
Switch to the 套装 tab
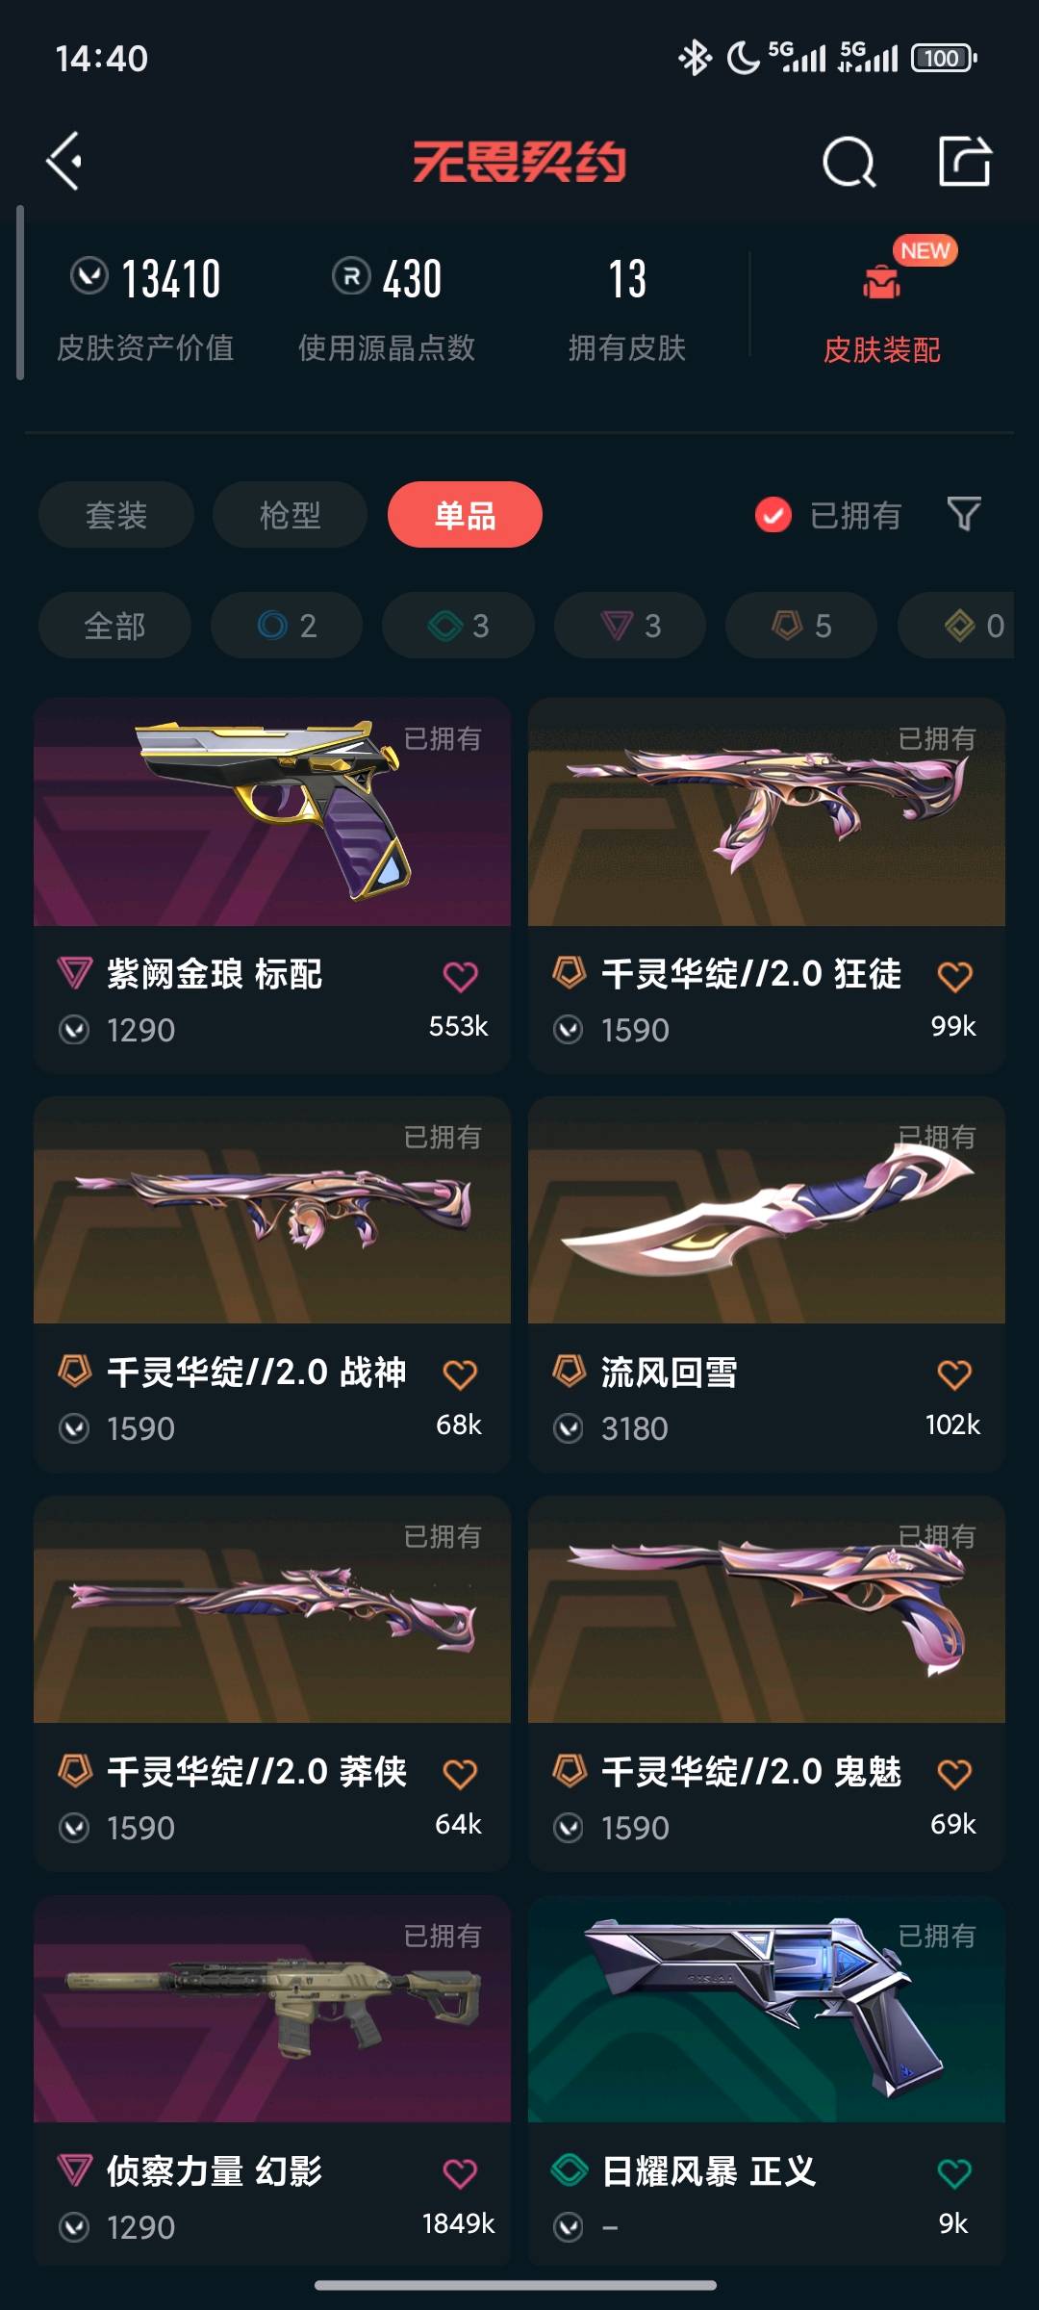pos(116,515)
